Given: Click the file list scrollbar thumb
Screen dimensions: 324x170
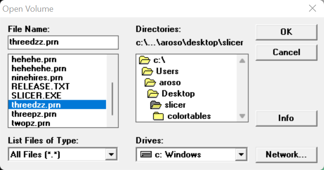Looking at the screenshot, I should (112, 99).
